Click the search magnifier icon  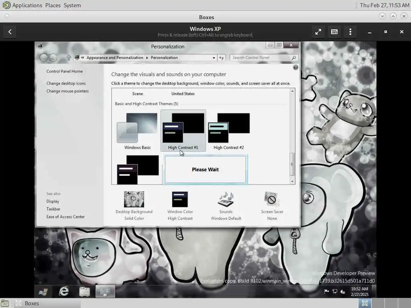[294, 58]
